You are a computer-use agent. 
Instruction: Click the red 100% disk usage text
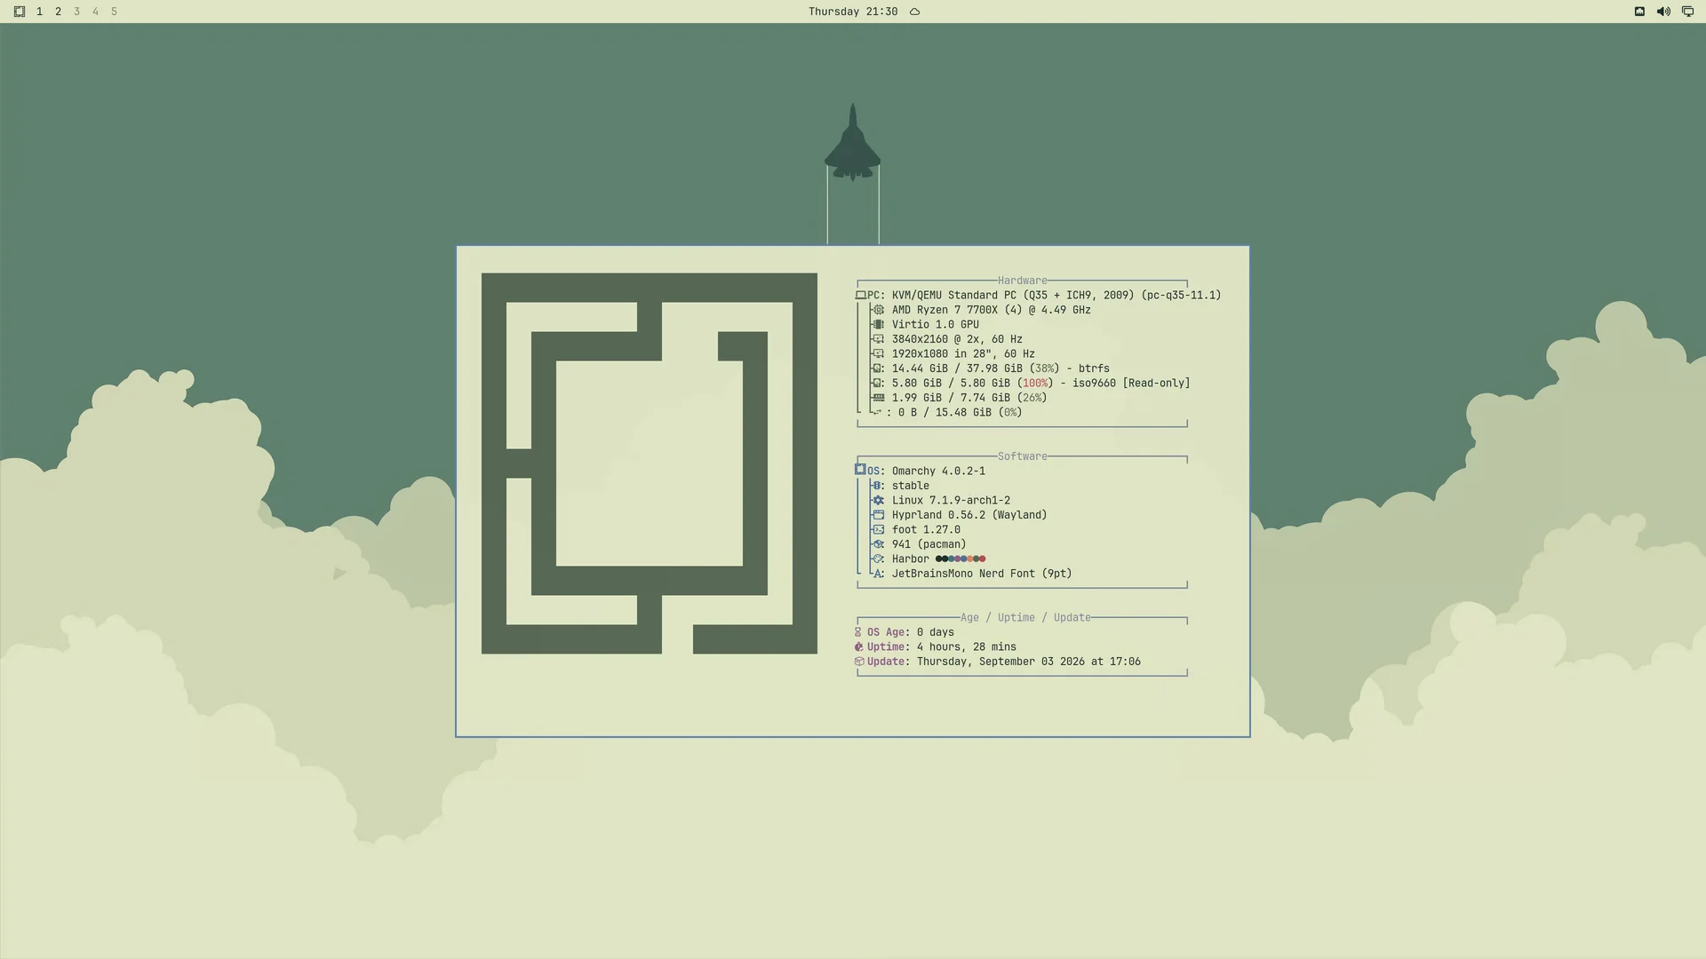click(1034, 384)
